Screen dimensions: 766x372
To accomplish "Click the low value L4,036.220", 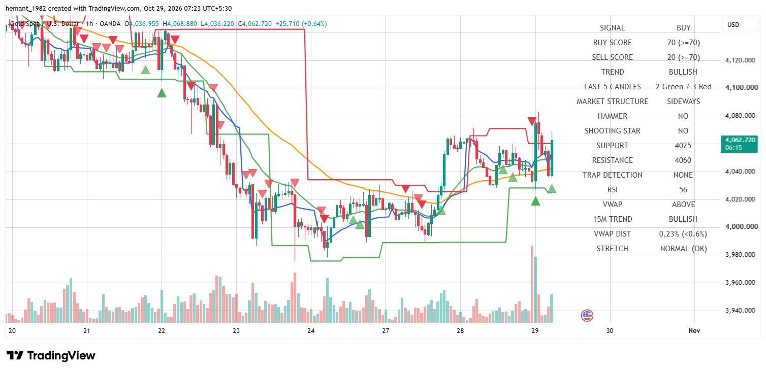I will click(x=218, y=24).
